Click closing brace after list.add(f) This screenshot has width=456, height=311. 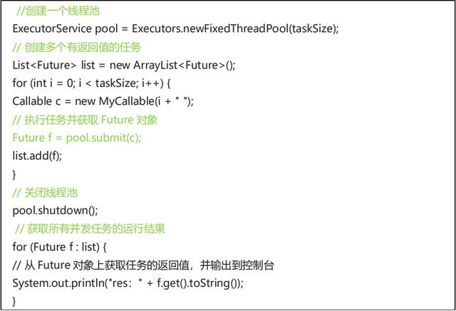point(14,173)
